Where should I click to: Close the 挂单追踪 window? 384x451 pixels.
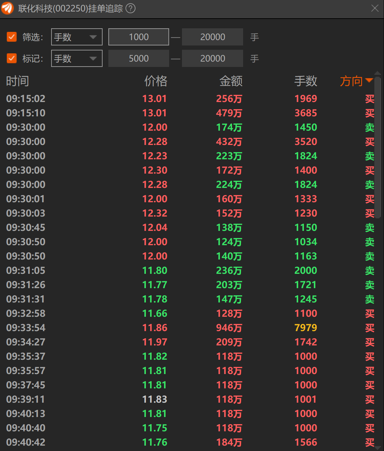click(x=375, y=8)
